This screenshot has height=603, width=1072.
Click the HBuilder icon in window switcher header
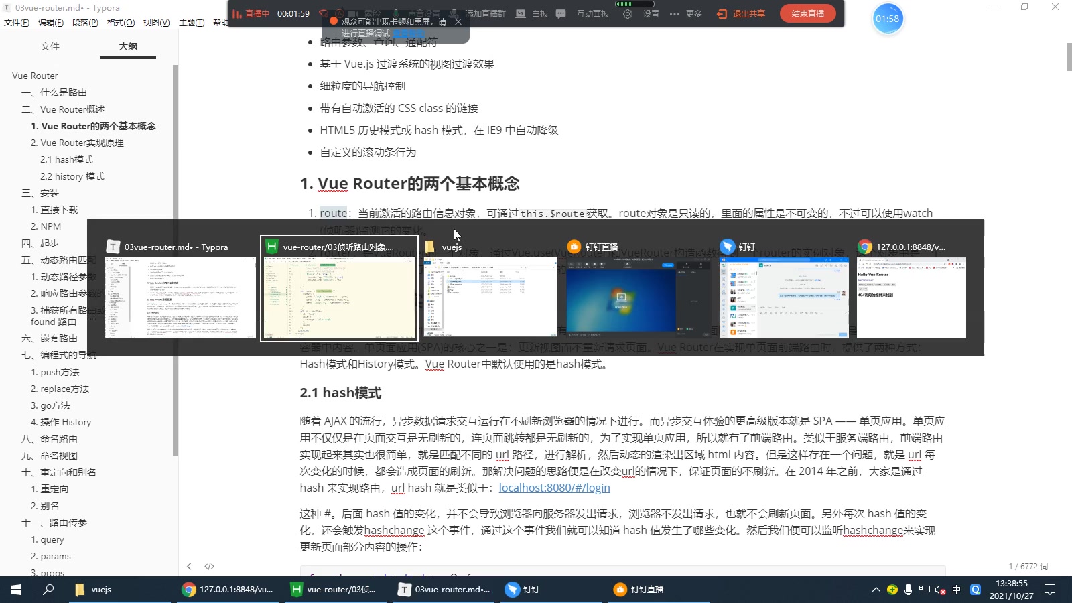click(x=271, y=247)
